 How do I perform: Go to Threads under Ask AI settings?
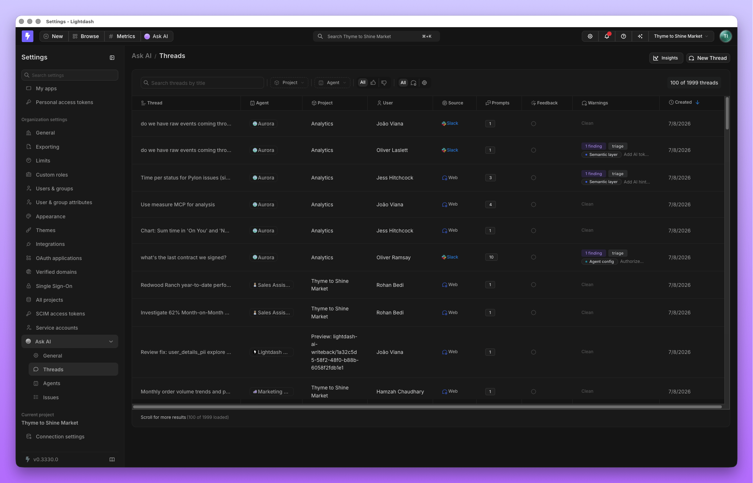point(73,369)
